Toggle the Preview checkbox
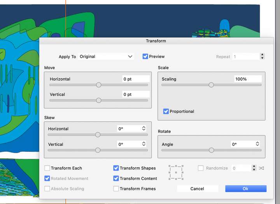This screenshot has width=280, height=204. coord(145,56)
